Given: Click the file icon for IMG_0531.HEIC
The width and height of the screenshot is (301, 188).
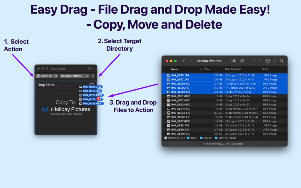Looking at the screenshot, I should click(169, 96).
